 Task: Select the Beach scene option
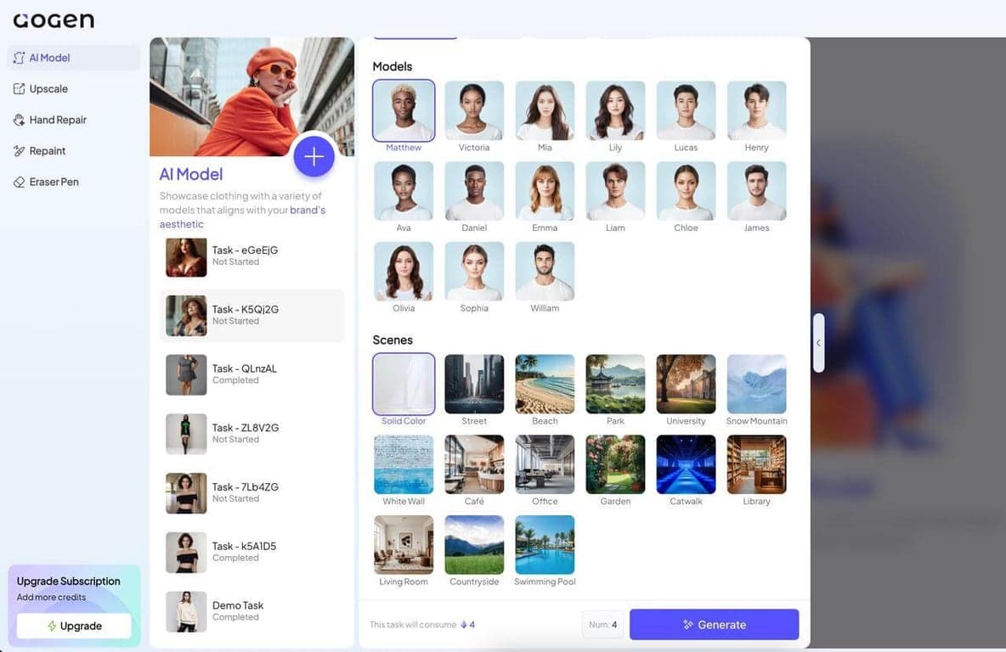point(545,385)
